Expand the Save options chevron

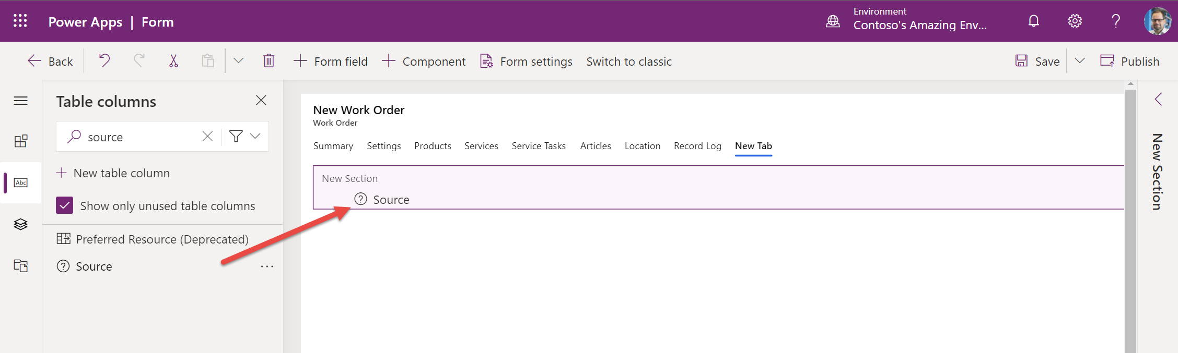click(x=1080, y=61)
